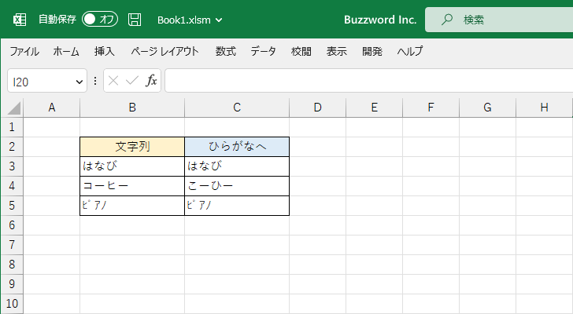Click the Save floppy disk icon
Screen dimensions: 573x314
(x=135, y=20)
